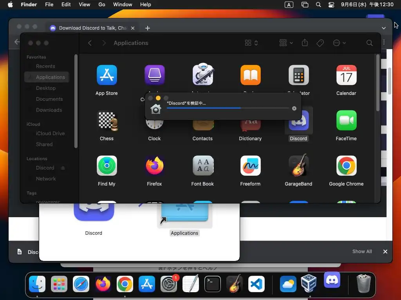Open the Books app icon
401x300 pixels.
click(x=250, y=75)
